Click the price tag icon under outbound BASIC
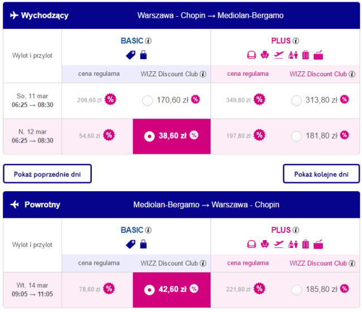This screenshot has height=312, width=362. tap(131, 55)
